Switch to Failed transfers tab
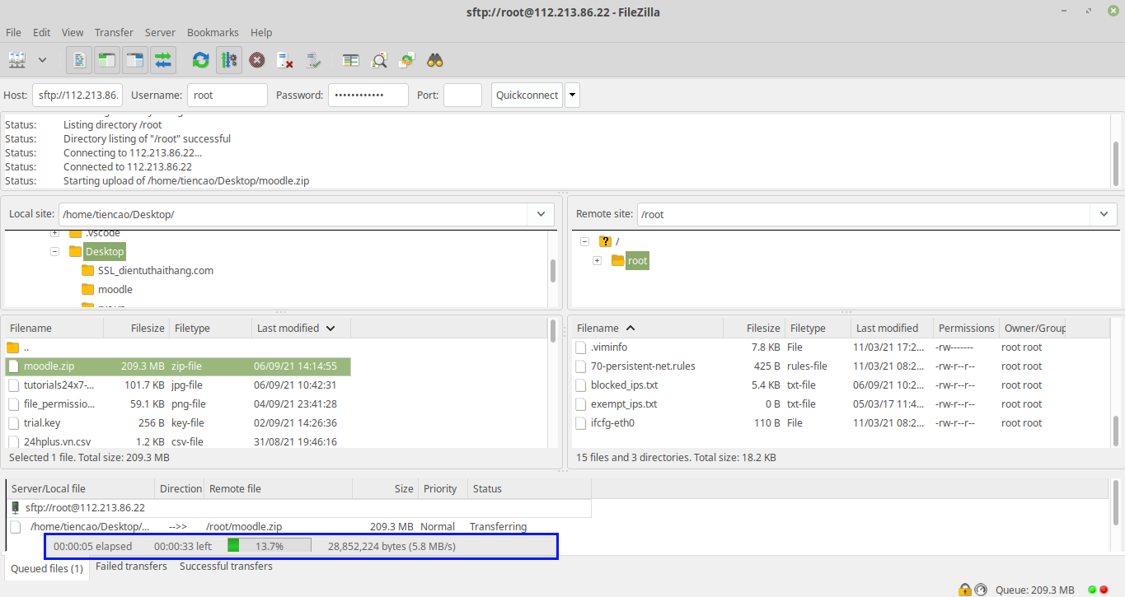The width and height of the screenshot is (1125, 597). pos(131,566)
